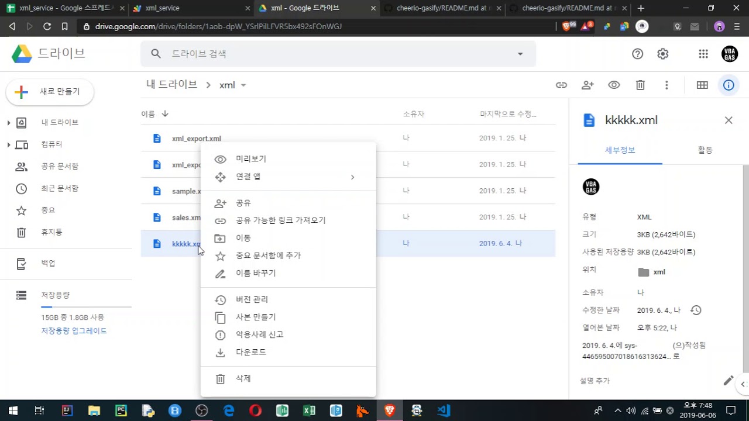Close the kkkkk.xml details panel
Image resolution: width=749 pixels, height=421 pixels.
pyautogui.click(x=729, y=120)
